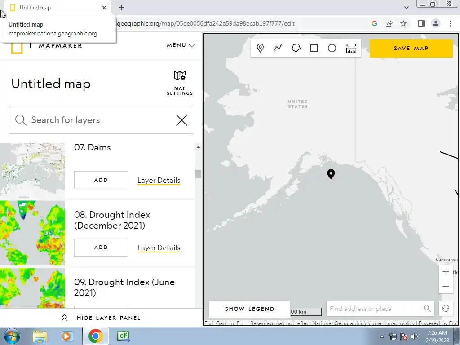
Task: Click the Drought Index June 2021 thumbnail
Action: tap(32, 288)
